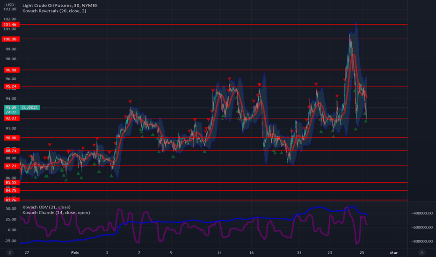Select the 90.06 price level label
This screenshot has width=436, height=257.
point(11,138)
